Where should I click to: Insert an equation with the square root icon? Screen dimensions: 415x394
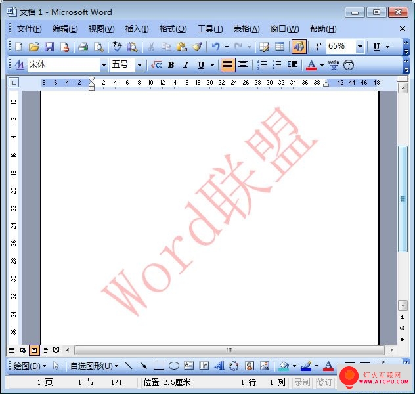click(156, 65)
